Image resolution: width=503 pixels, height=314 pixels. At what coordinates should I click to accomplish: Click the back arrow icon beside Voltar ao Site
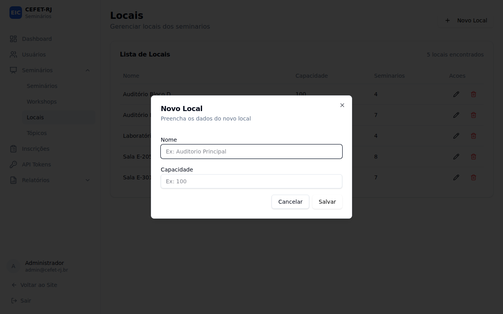click(14, 285)
